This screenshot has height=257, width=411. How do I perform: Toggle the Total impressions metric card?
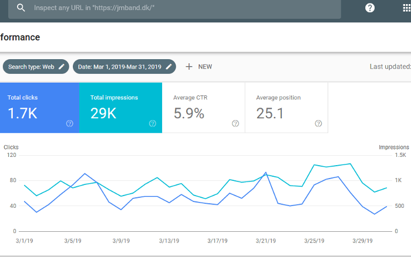point(120,107)
